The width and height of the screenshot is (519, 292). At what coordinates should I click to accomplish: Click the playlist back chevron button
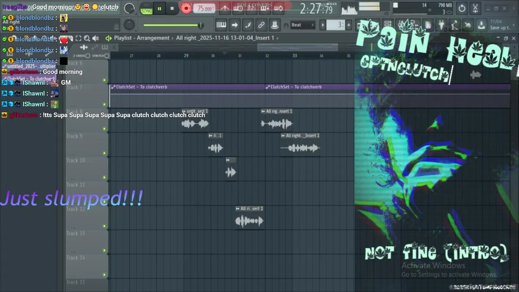[x=114, y=47]
